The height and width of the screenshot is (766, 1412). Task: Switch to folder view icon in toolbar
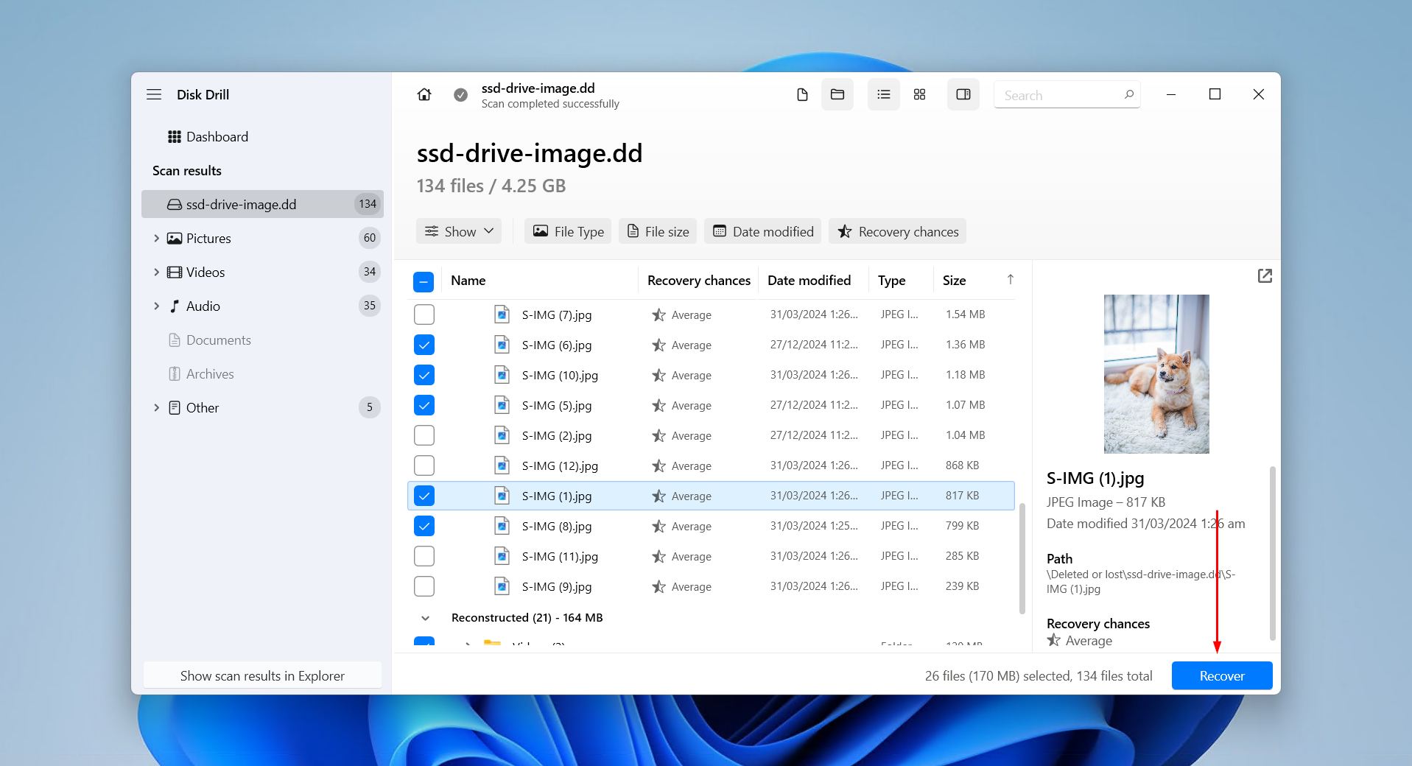pos(837,94)
